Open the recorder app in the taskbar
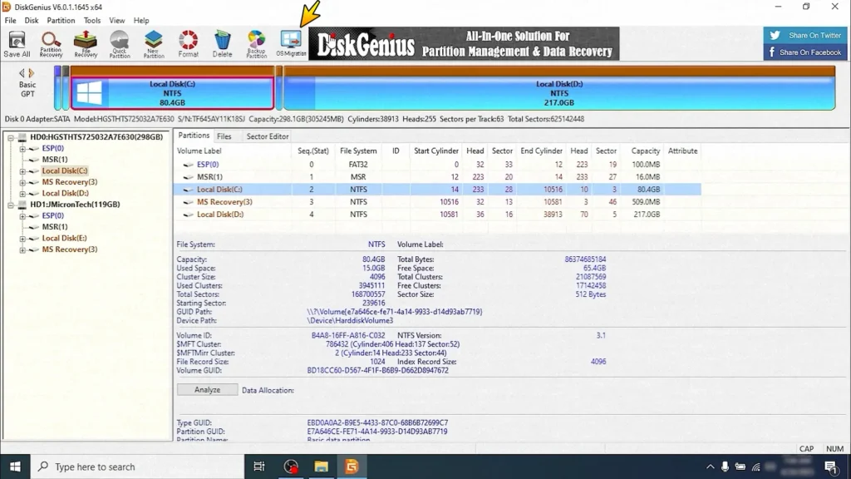The height and width of the screenshot is (479, 851). (291, 467)
